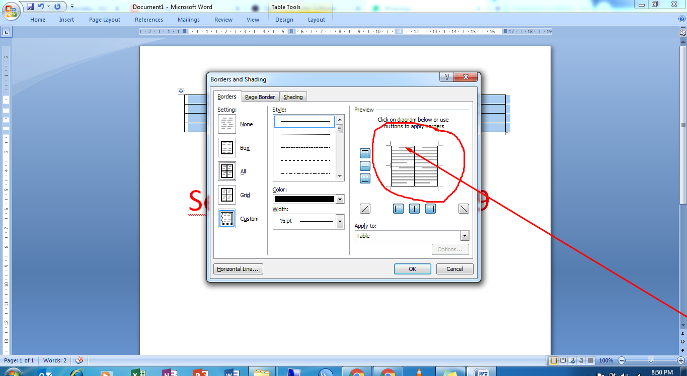This screenshot has height=376, width=687.
Task: Open the border Color dropdown
Action: (340, 199)
